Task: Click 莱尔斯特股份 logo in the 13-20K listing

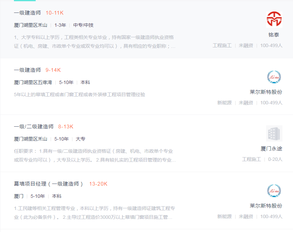Action: 274,191
